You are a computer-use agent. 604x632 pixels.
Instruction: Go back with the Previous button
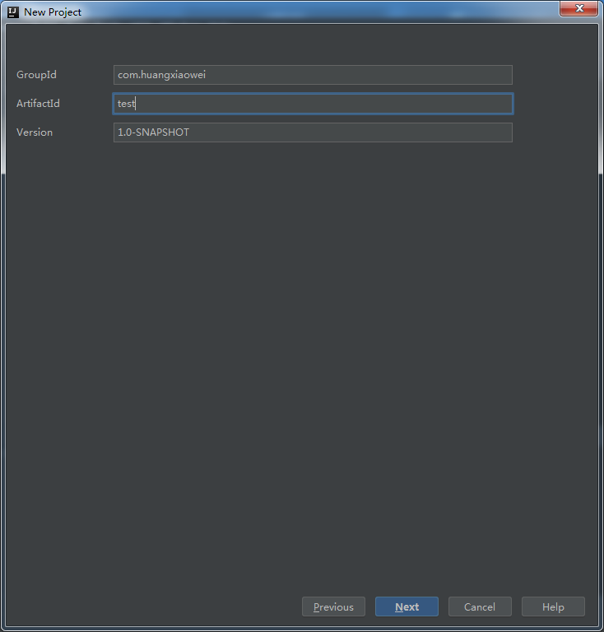333,606
